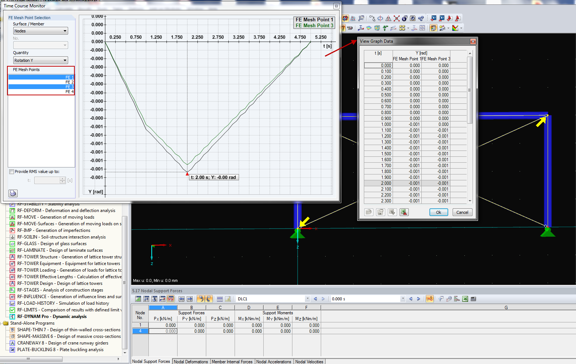Click Cancel in View Graph Data dialog

[462, 212]
